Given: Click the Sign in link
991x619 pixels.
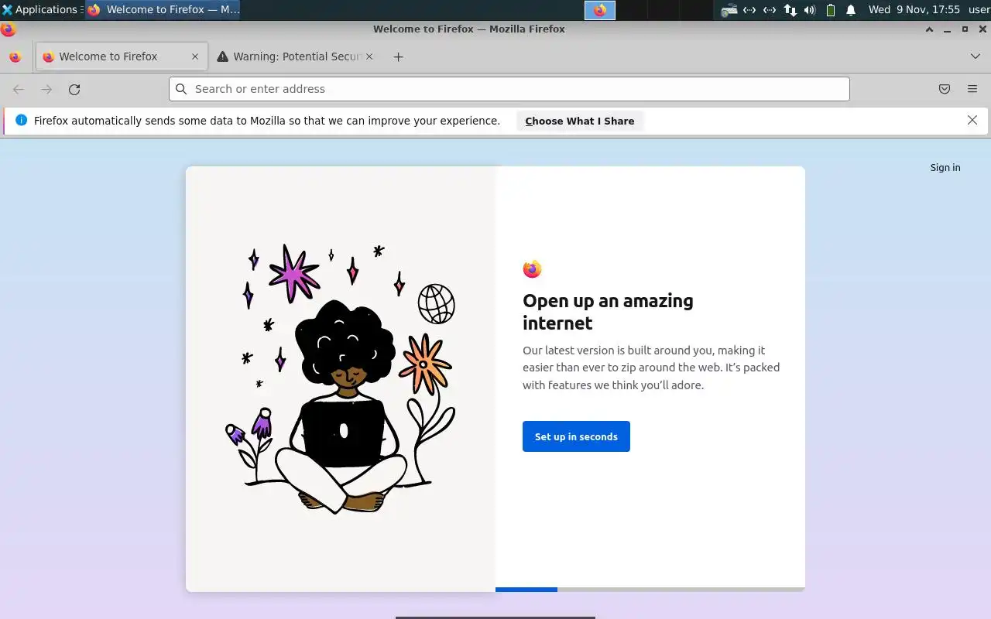Looking at the screenshot, I should (x=945, y=167).
